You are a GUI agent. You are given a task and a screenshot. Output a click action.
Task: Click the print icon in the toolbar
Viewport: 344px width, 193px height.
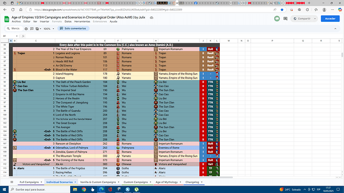[x=26, y=29]
